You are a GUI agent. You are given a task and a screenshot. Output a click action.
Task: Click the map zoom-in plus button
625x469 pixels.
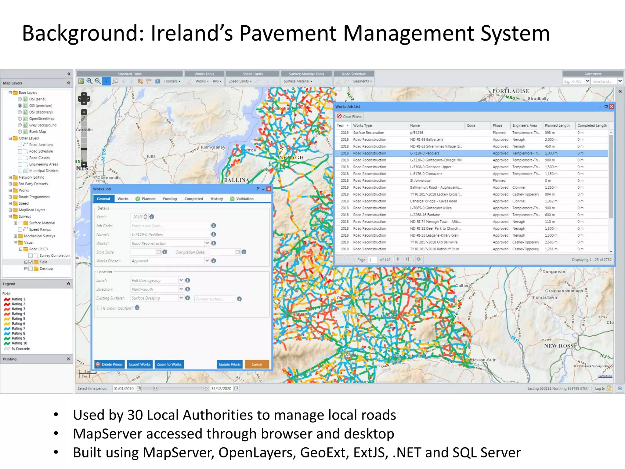(84, 112)
